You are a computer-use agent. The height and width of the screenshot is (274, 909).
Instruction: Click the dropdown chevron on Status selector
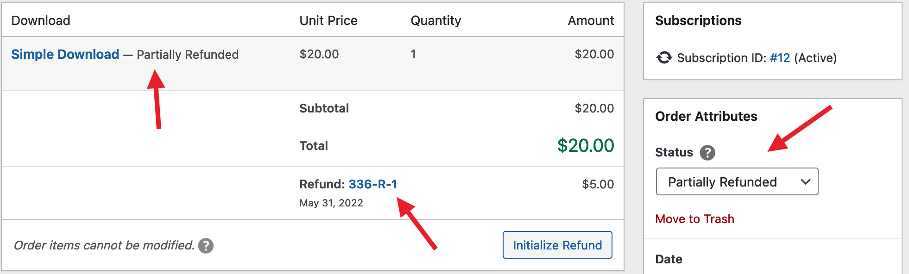tap(805, 181)
